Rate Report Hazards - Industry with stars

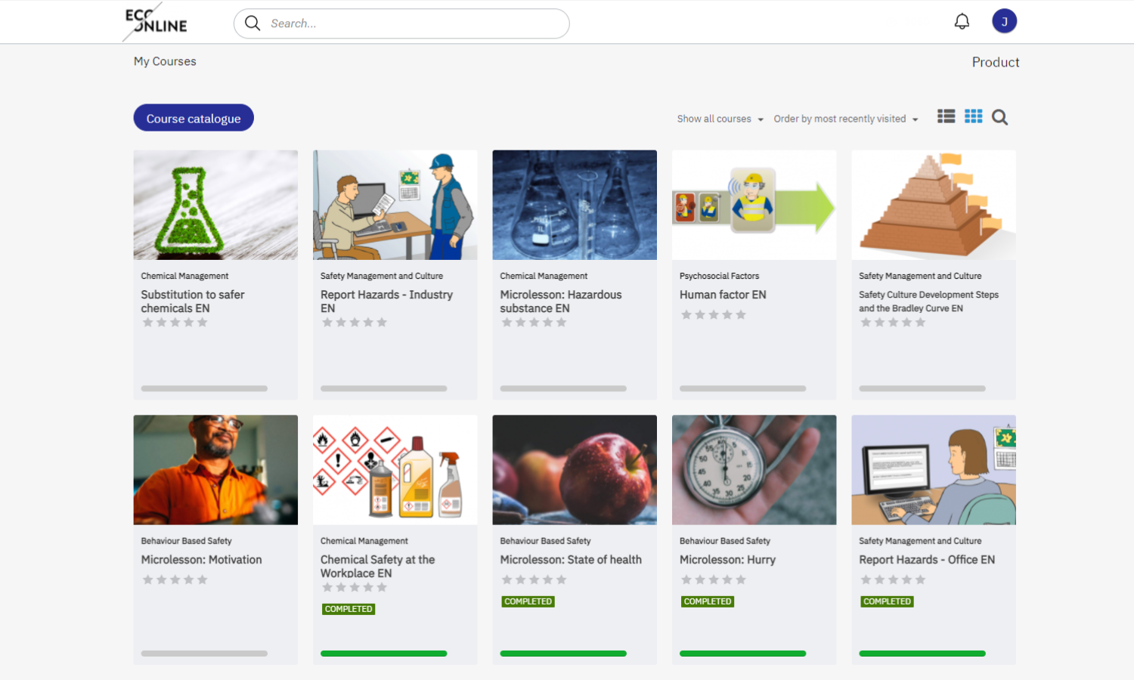(x=355, y=323)
